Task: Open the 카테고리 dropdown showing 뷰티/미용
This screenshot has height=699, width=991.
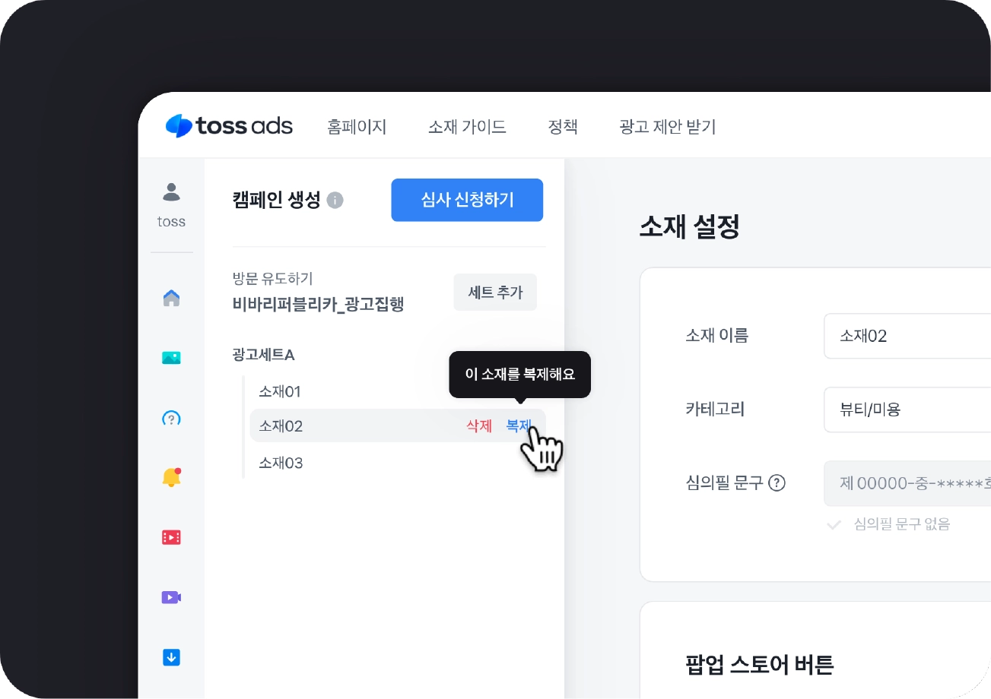Action: 907,410
